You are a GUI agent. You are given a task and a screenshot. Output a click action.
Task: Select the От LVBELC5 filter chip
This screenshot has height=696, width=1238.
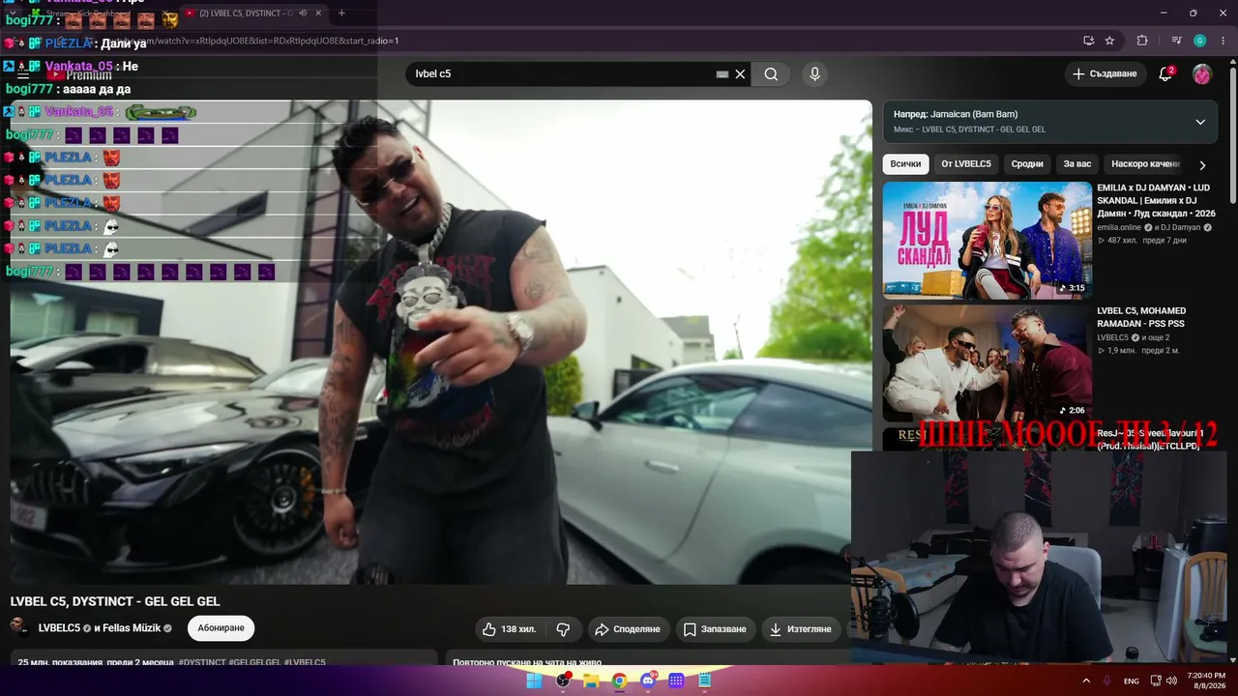click(x=966, y=164)
